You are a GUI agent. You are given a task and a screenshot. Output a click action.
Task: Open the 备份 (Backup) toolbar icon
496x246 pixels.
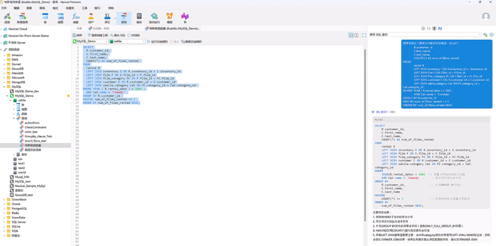(x=139, y=18)
